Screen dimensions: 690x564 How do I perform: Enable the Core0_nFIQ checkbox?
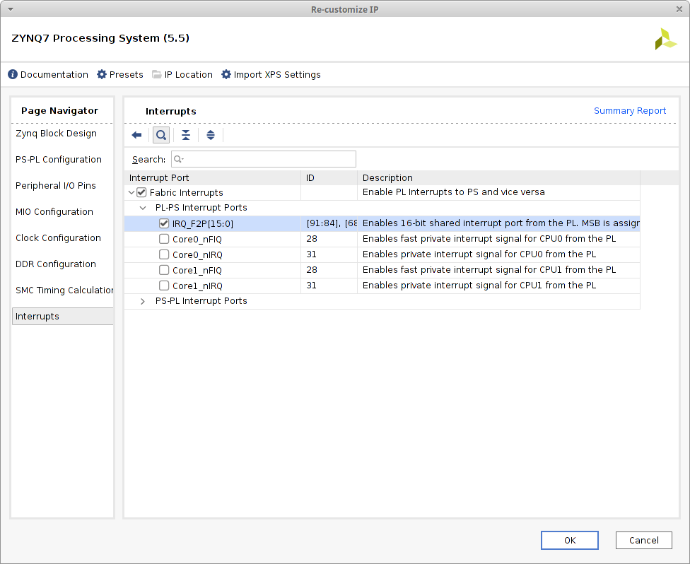(x=164, y=239)
